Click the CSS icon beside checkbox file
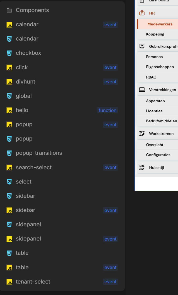The height and width of the screenshot is (295, 178). coord(9,53)
